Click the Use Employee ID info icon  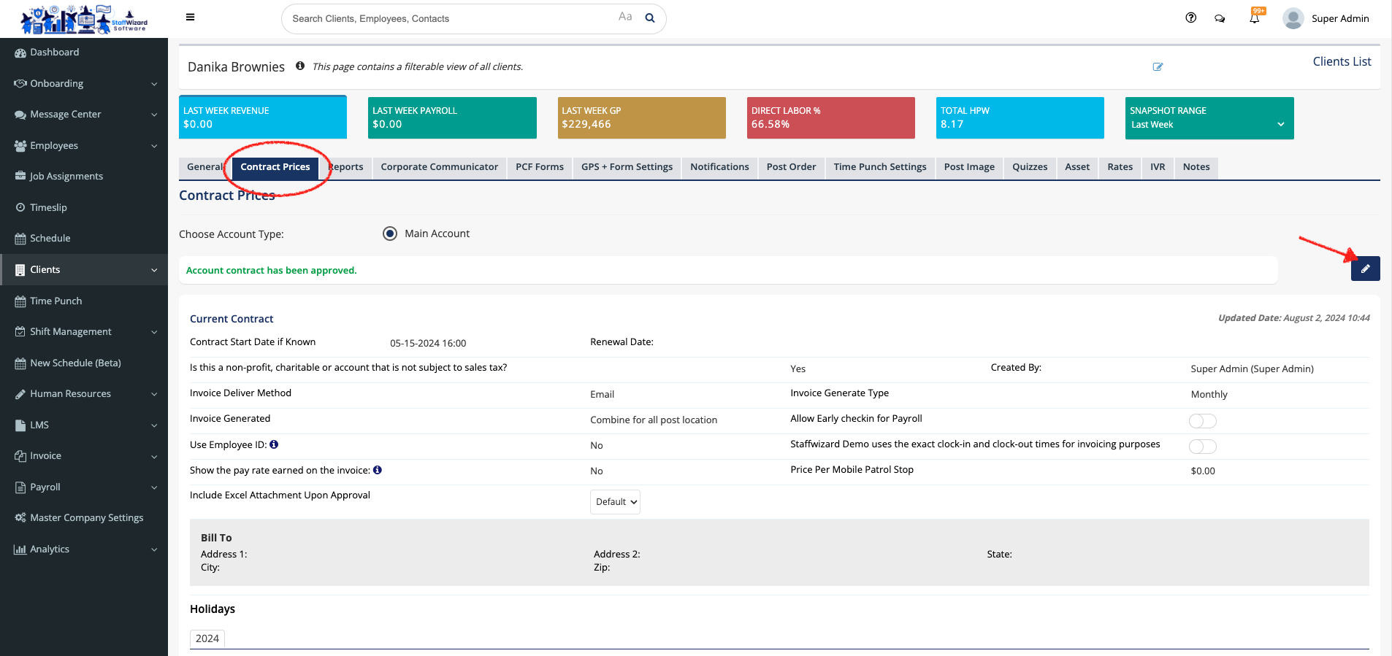(x=274, y=444)
